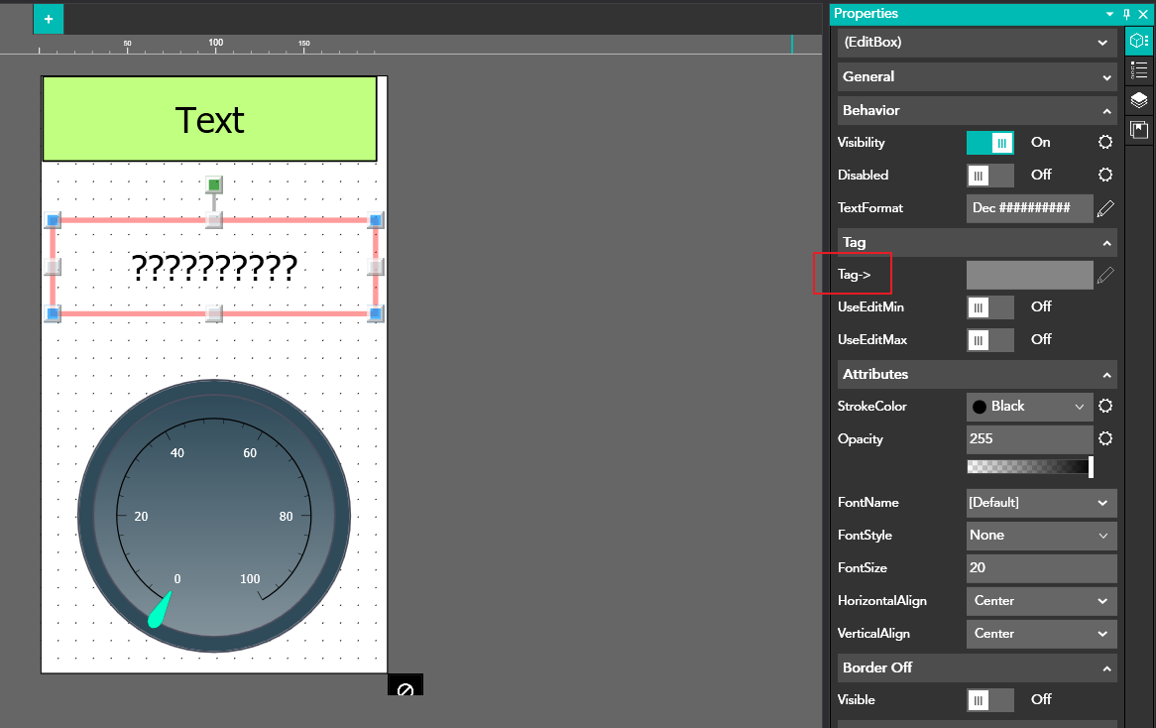Toggle the Disabled switch on
The image size is (1156, 728).
(989, 176)
